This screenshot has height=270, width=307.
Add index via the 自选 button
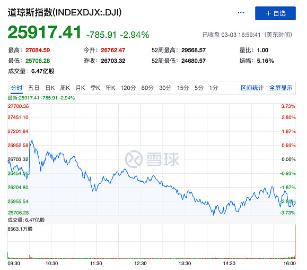click(275, 13)
